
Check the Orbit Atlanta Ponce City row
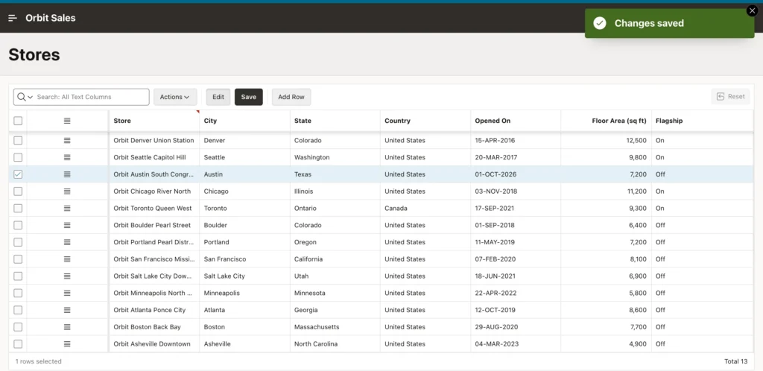point(18,310)
